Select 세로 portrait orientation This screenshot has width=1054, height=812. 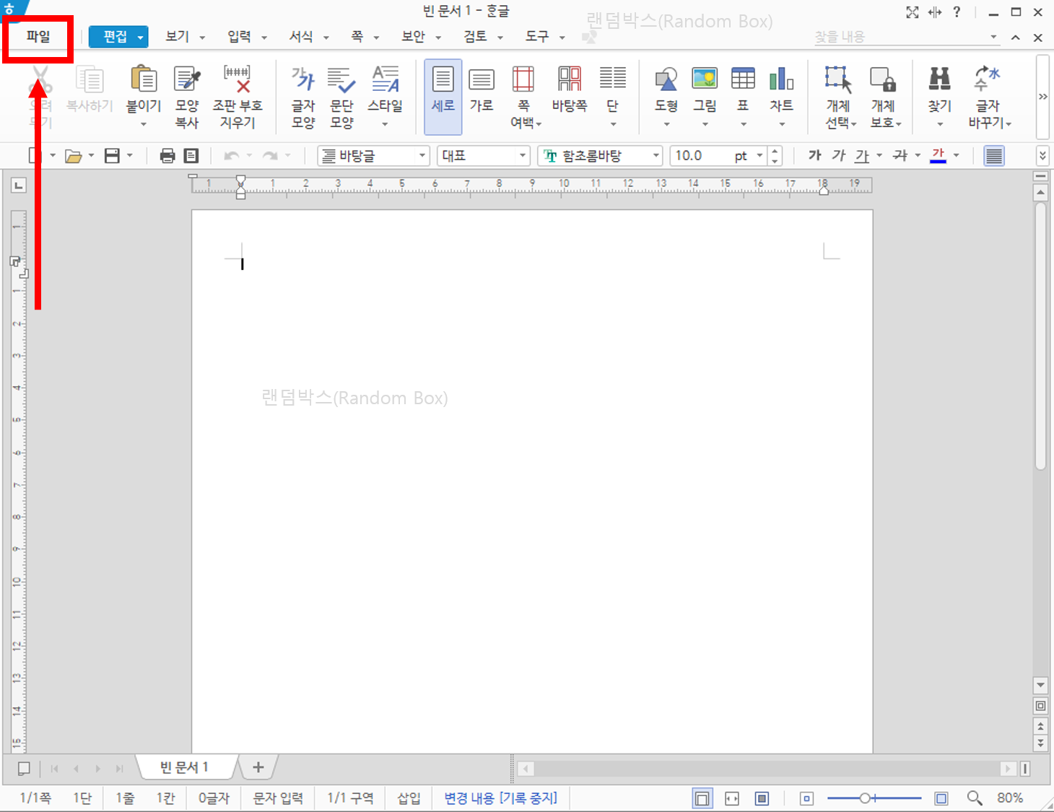pyautogui.click(x=443, y=97)
